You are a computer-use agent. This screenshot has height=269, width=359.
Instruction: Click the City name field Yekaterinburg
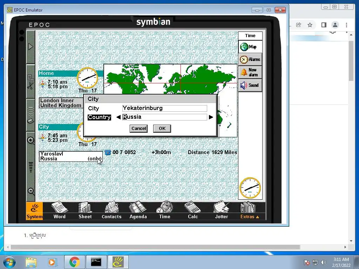click(165, 108)
